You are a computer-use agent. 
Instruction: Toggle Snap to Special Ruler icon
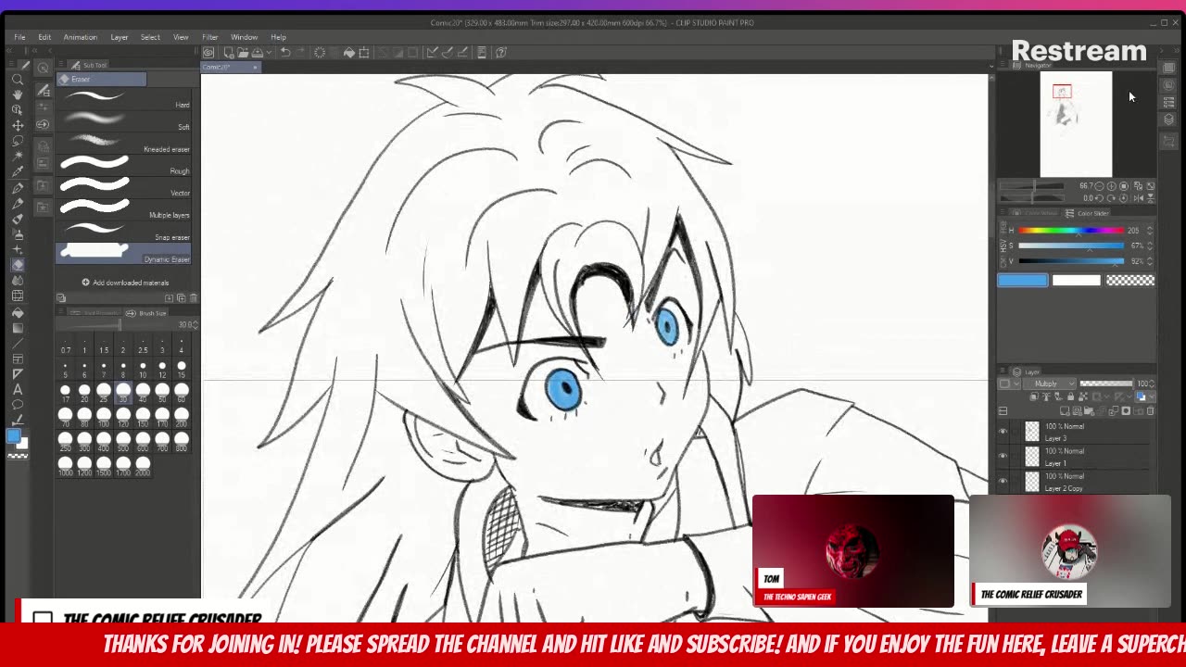pos(446,53)
